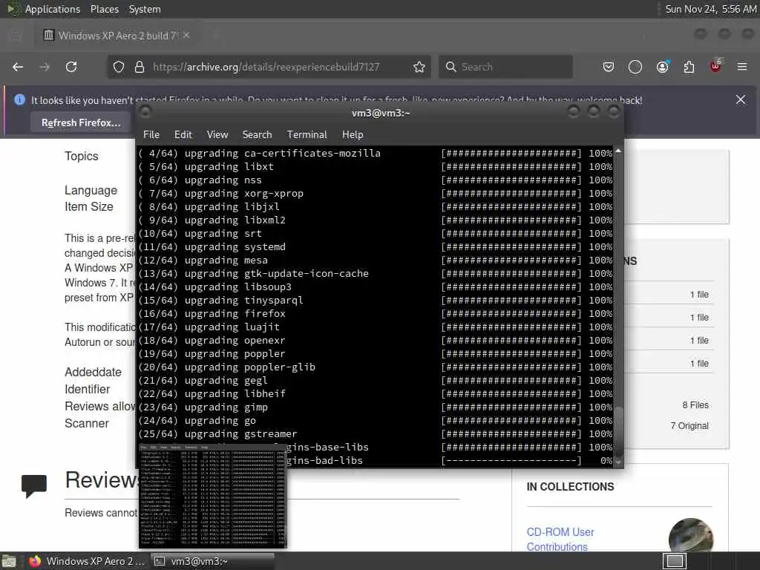The width and height of the screenshot is (760, 570).
Task: Click the show desktop icon in taskbar
Action: pyautogui.click(x=9, y=561)
